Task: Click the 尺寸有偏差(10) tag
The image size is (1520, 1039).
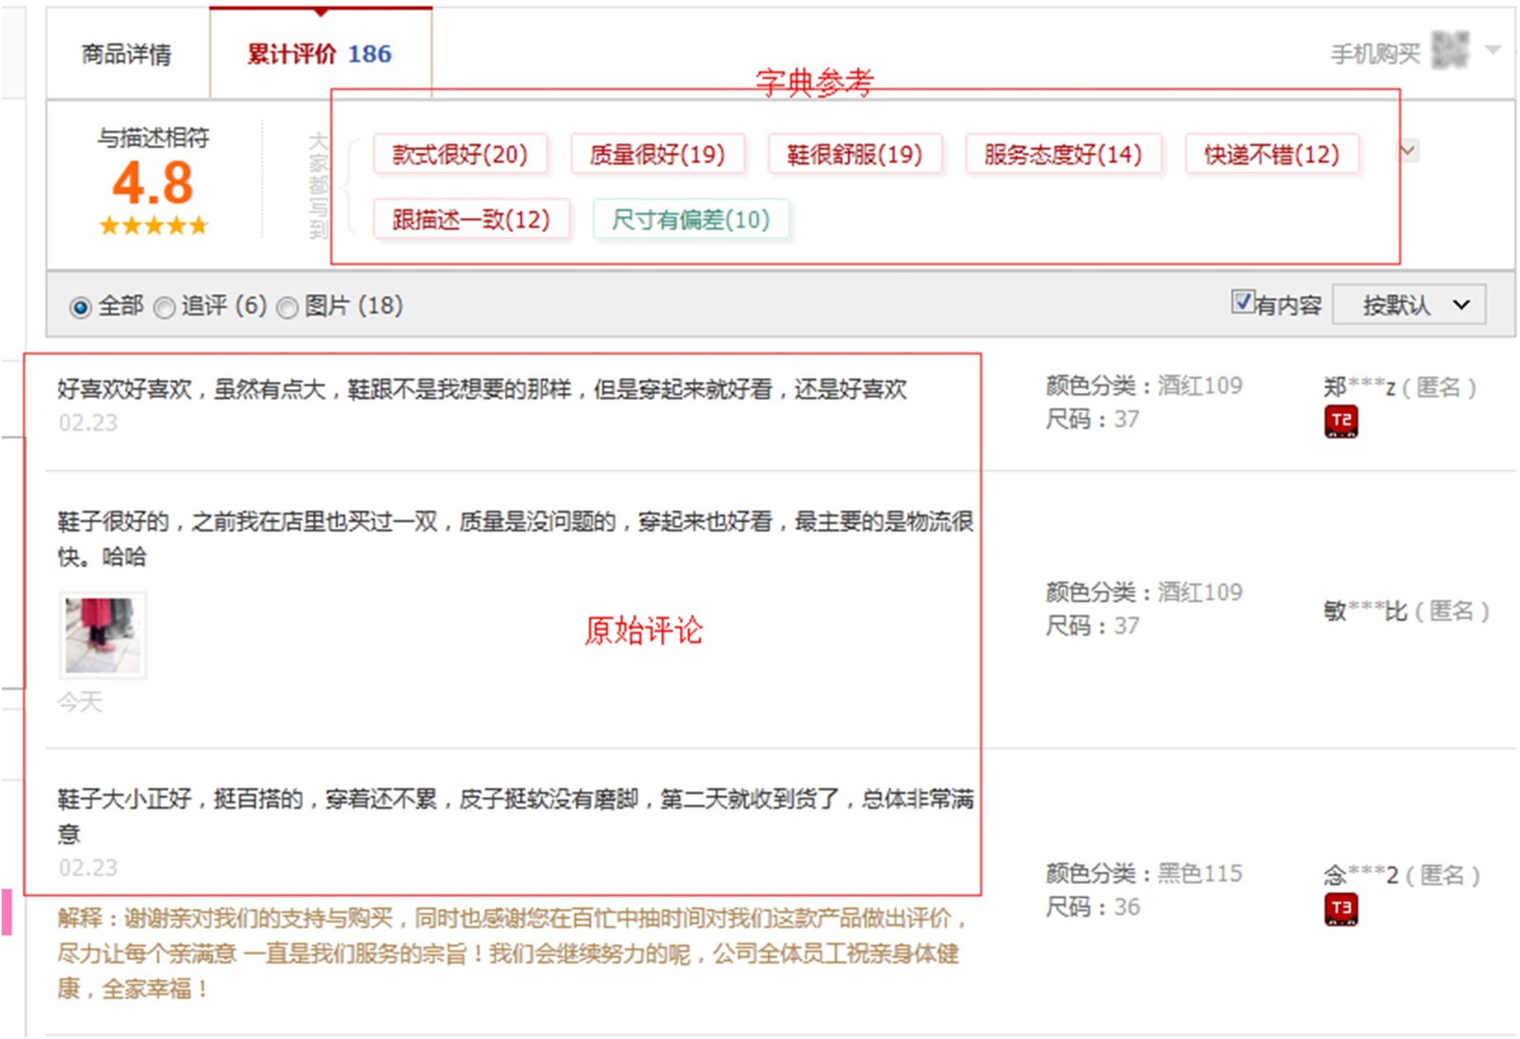Action: pos(691,219)
